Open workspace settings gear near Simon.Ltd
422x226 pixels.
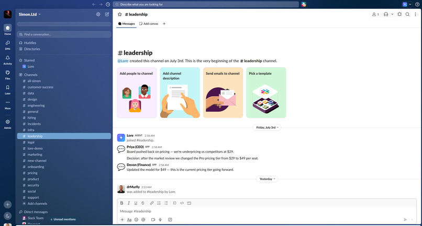(x=98, y=14)
